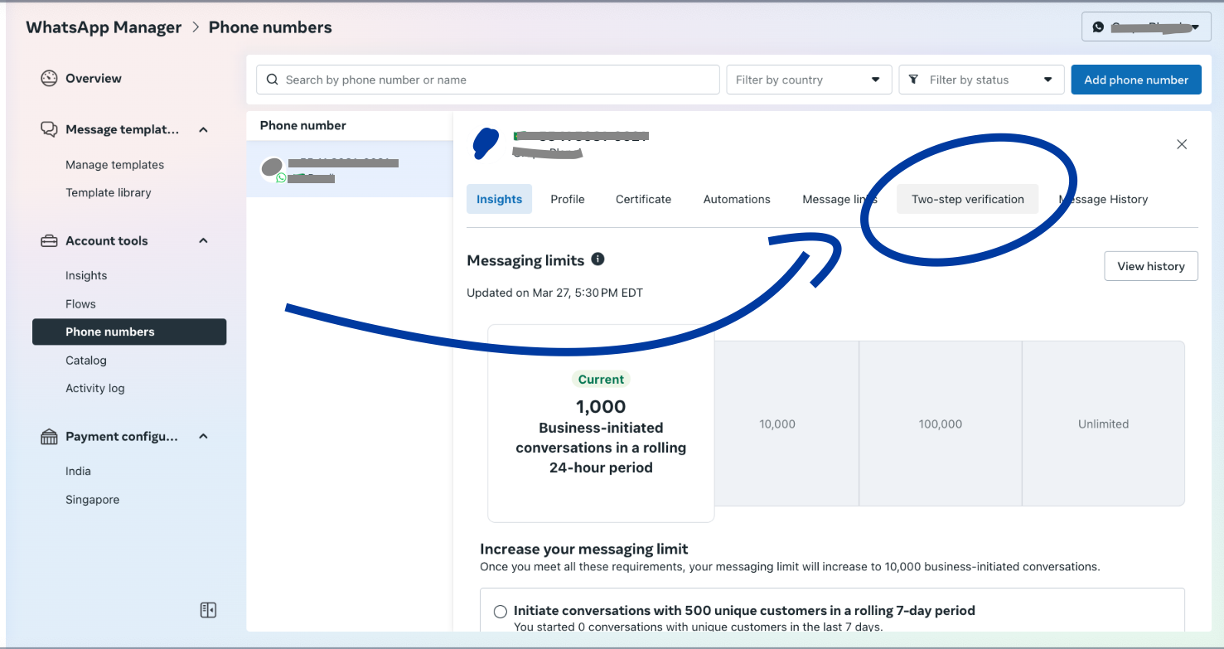Click the phone number search field
The height and width of the screenshot is (649, 1224).
click(x=488, y=80)
